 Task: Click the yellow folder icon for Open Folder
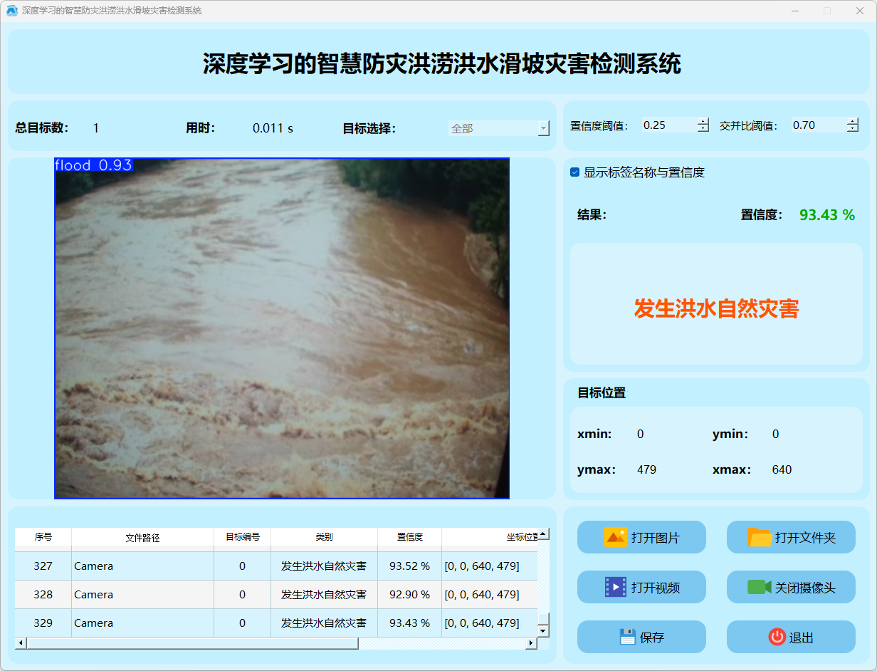click(760, 537)
